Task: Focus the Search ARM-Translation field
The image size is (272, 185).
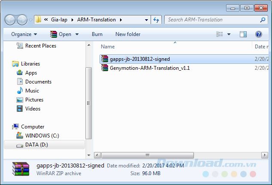Action: click(216, 20)
